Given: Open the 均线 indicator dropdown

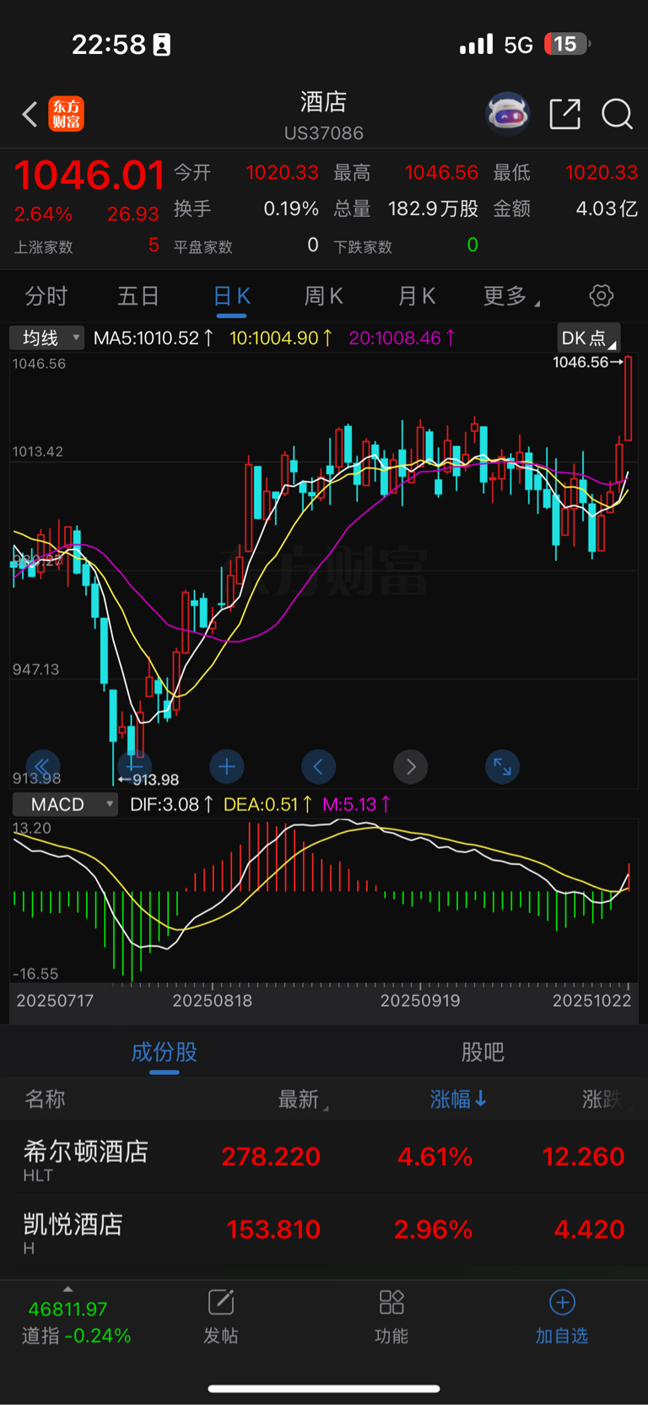Looking at the screenshot, I should click(47, 338).
